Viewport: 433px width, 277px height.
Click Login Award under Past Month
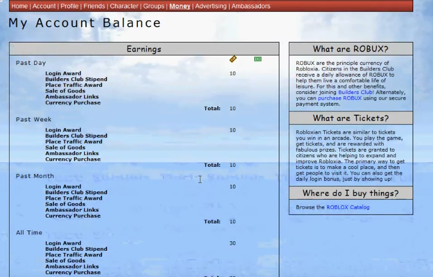[63, 186]
